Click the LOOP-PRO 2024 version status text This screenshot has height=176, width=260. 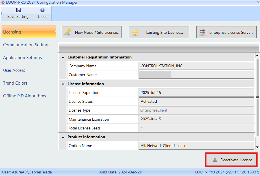[227, 172]
